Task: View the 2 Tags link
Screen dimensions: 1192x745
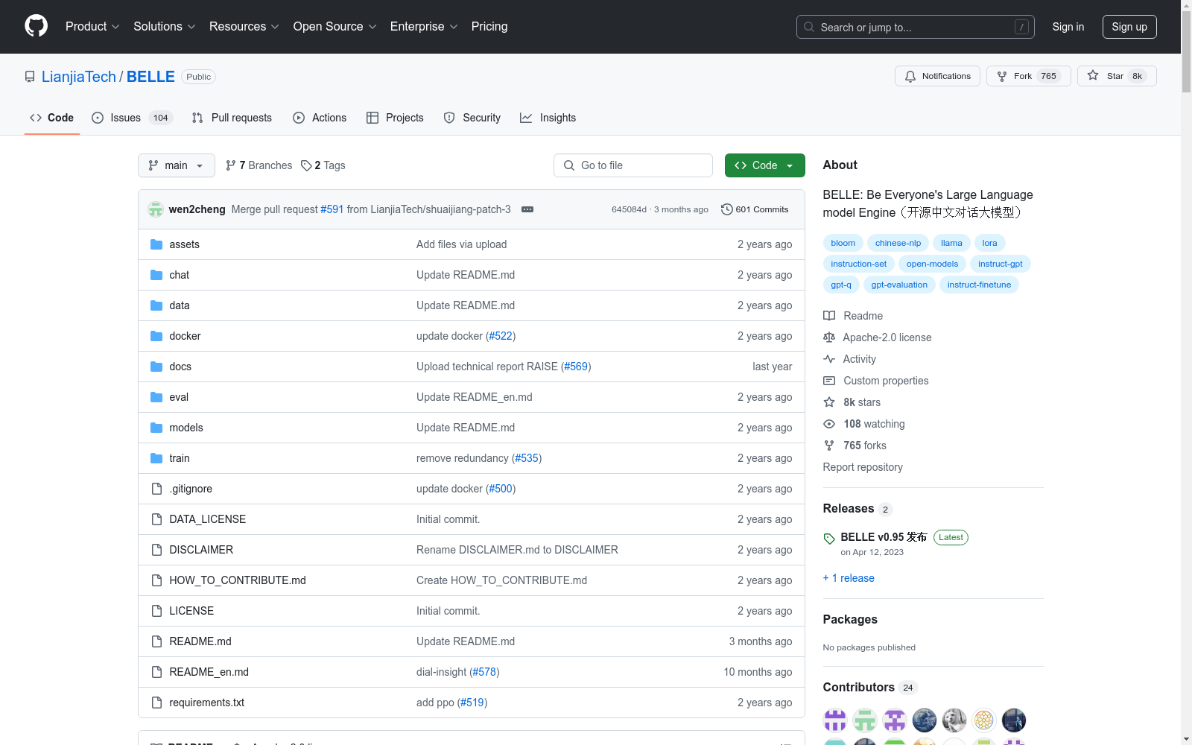Action: pyautogui.click(x=323, y=165)
